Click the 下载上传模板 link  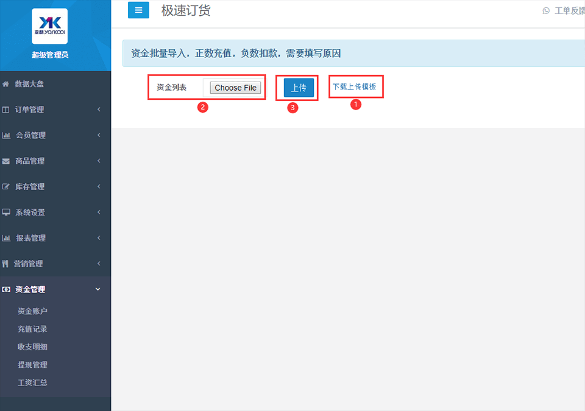355,86
